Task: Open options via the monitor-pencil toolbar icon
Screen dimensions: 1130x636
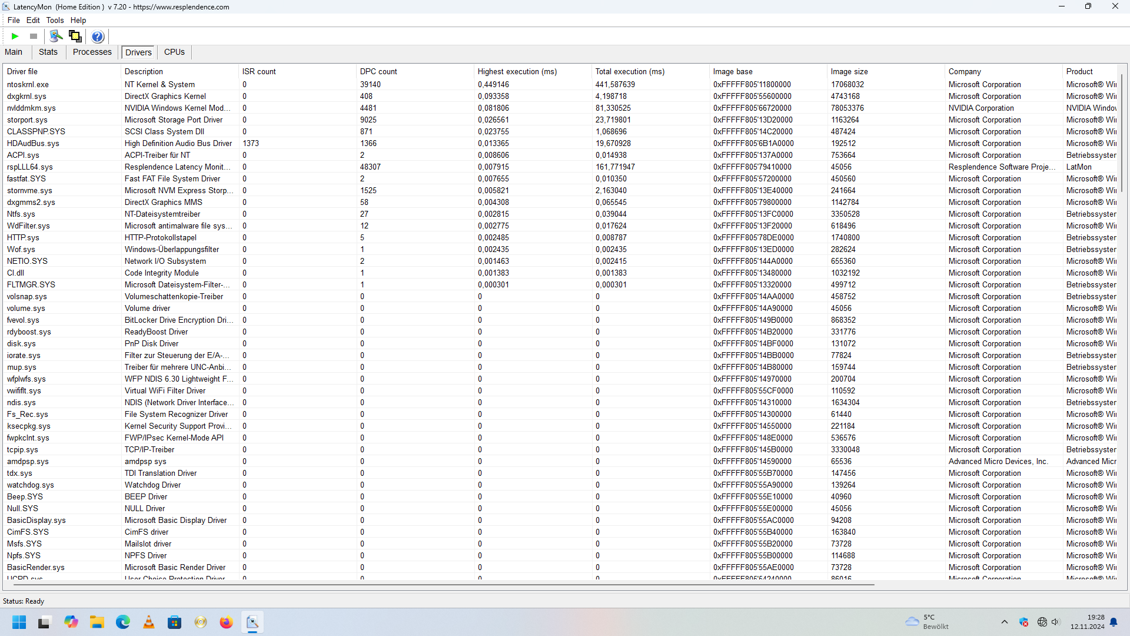Action: pyautogui.click(x=56, y=37)
